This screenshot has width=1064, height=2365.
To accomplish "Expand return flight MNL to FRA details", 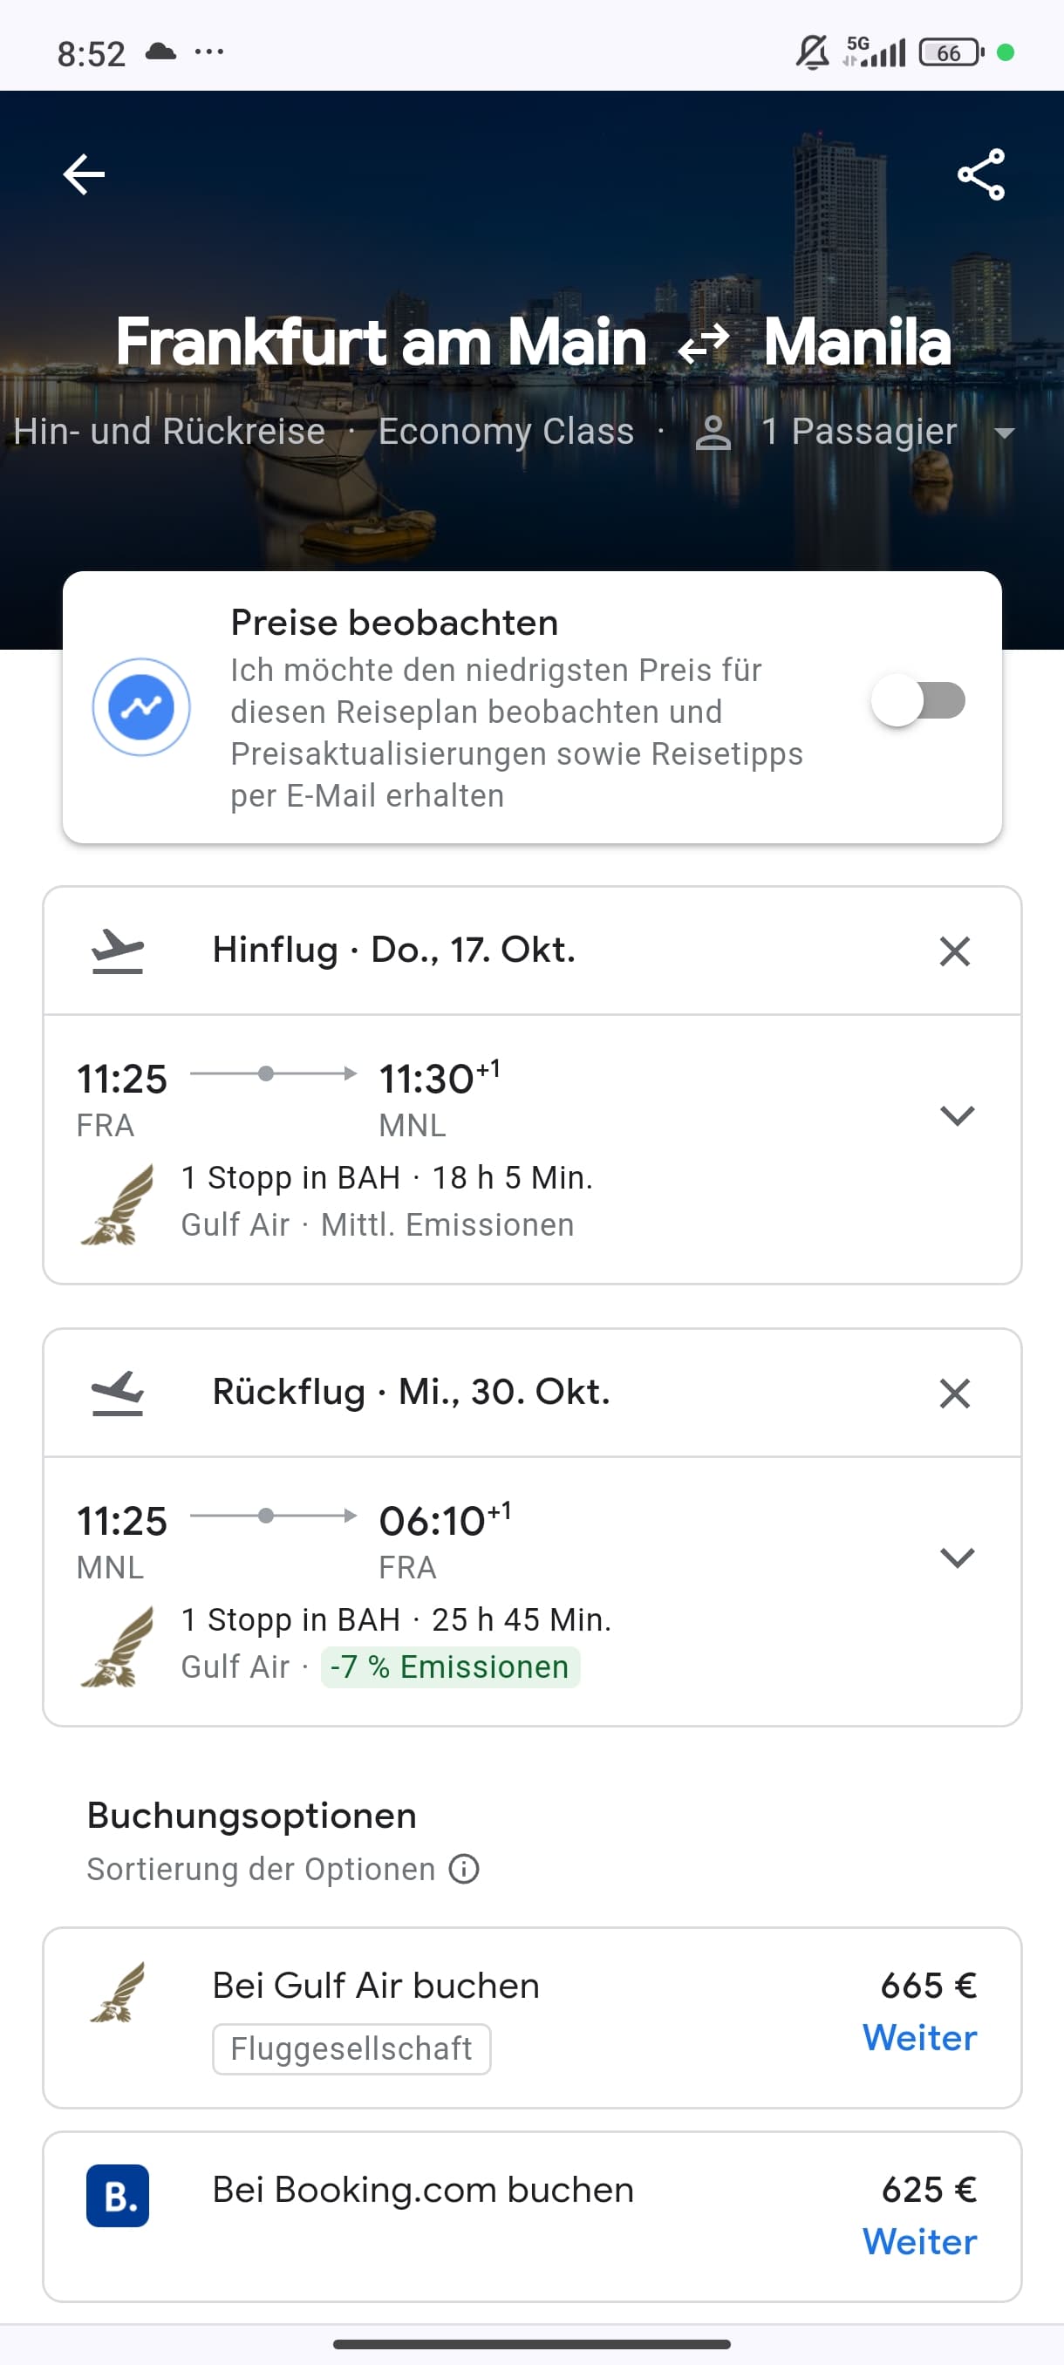I will pyautogui.click(x=957, y=1558).
